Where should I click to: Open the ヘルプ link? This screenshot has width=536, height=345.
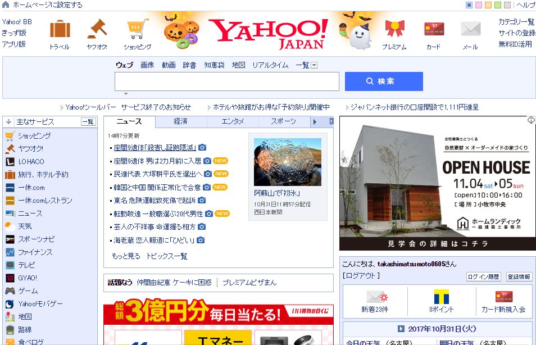(526, 5)
